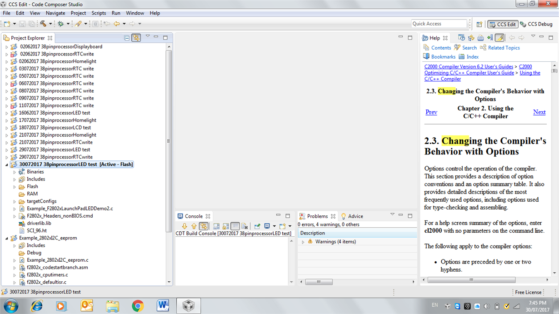Open Search in the Help panel
Viewport: 559px width, 314px height.
click(x=470, y=47)
